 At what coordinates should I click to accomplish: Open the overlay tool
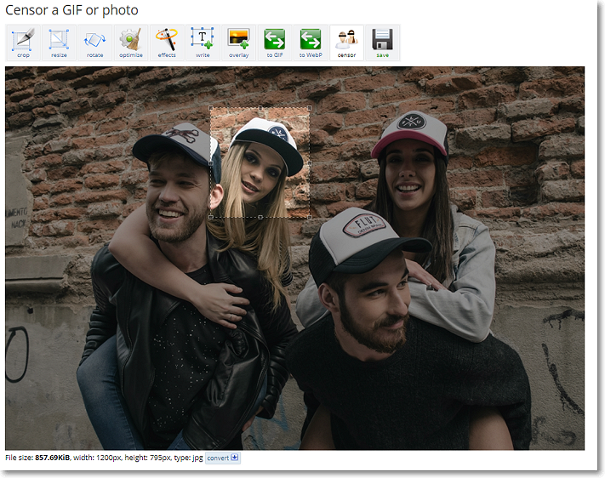238,43
